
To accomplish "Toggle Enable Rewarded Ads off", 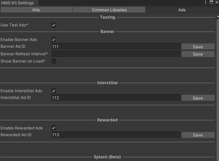I will coord(54,128).
